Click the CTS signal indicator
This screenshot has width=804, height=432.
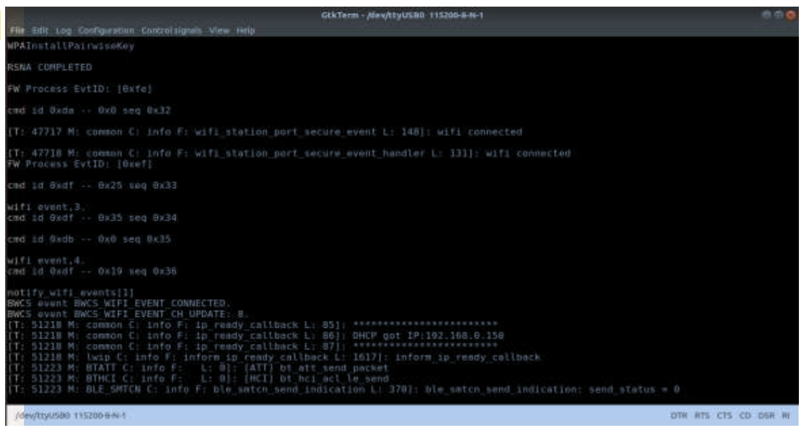724,416
